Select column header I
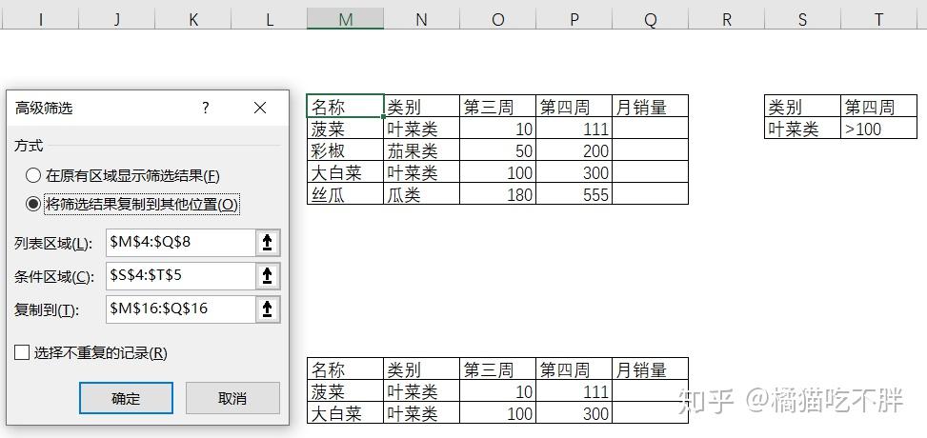This screenshot has width=927, height=438. 40,19
